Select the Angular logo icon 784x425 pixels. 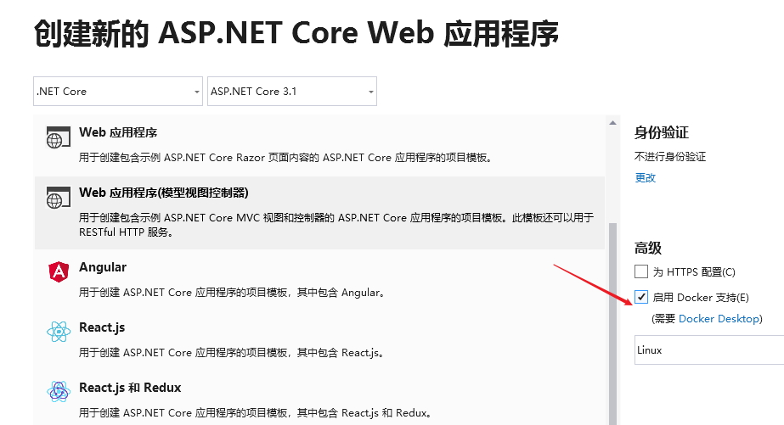[59, 272]
